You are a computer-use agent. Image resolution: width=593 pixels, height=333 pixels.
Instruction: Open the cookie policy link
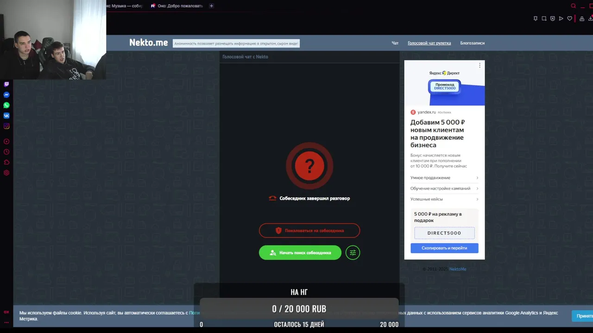tap(194, 313)
